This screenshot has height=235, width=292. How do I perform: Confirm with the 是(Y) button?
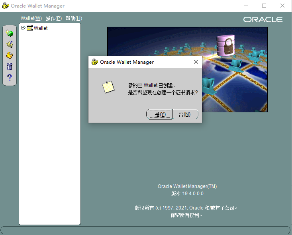(159, 114)
